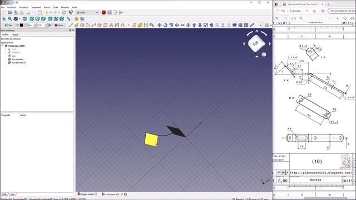
Task: Open the undo history dropdown arrow
Action: (51, 12)
